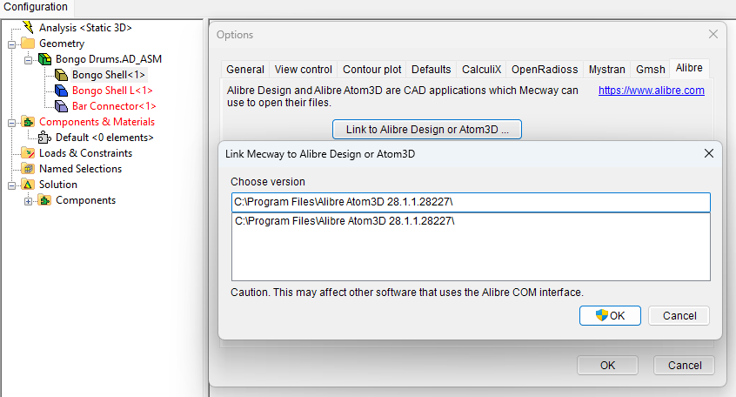Click the Components & Materials icon
Image resolution: width=736 pixels, height=397 pixels.
coord(28,122)
